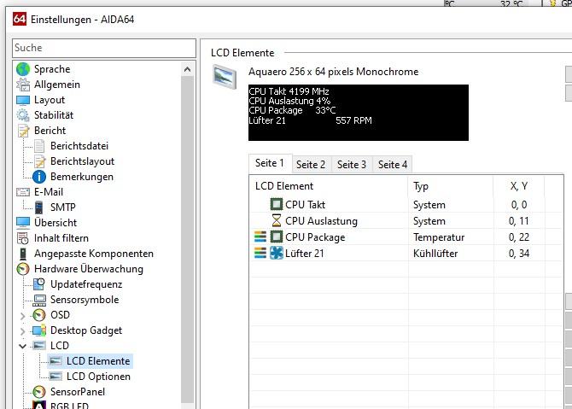The height and width of the screenshot is (409, 572).
Task: Click the OSD gauge icon
Action: click(39, 315)
